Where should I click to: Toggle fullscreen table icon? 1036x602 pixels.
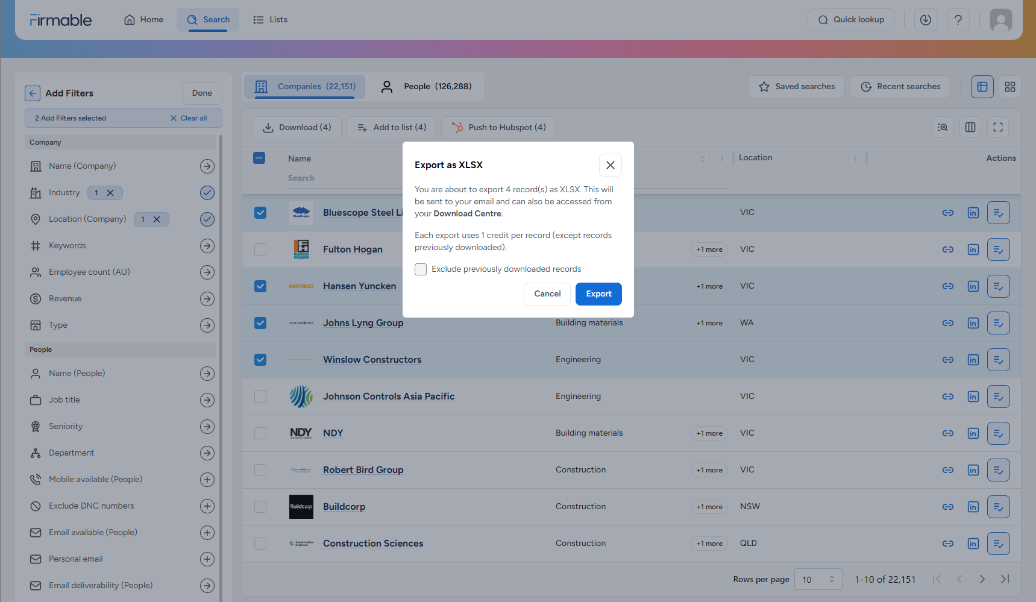(998, 127)
